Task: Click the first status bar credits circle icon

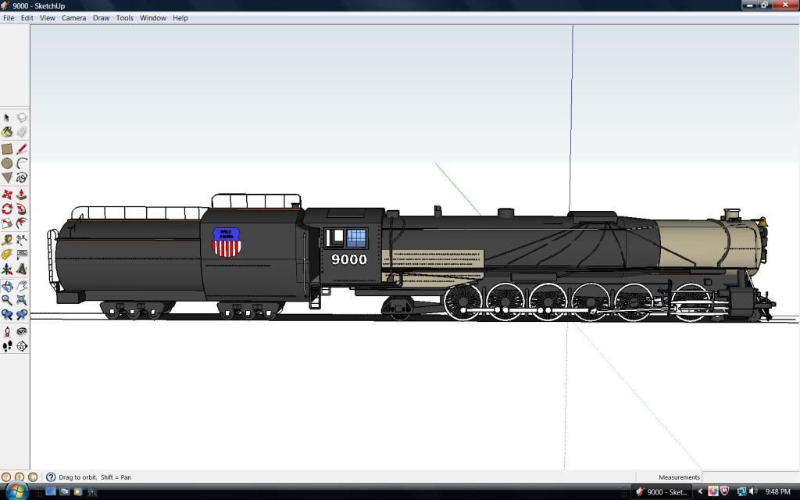Action: (x=6, y=477)
